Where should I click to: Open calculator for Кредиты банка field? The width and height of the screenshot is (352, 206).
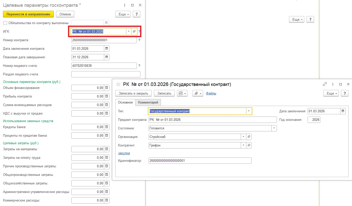[106, 127]
